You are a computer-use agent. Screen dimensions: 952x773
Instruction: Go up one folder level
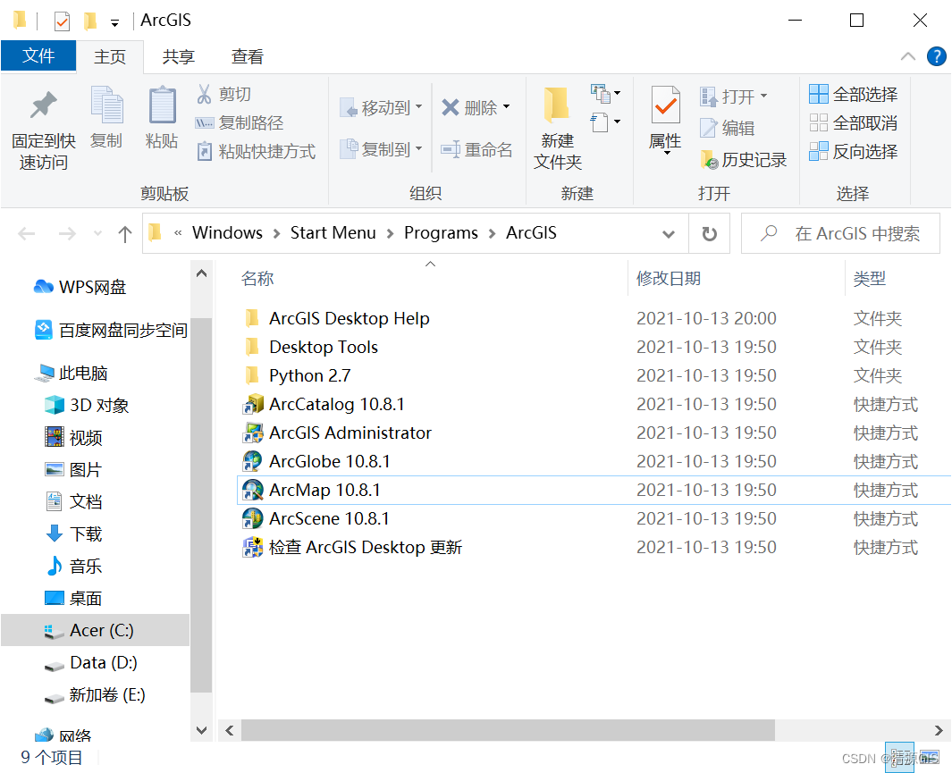124,233
